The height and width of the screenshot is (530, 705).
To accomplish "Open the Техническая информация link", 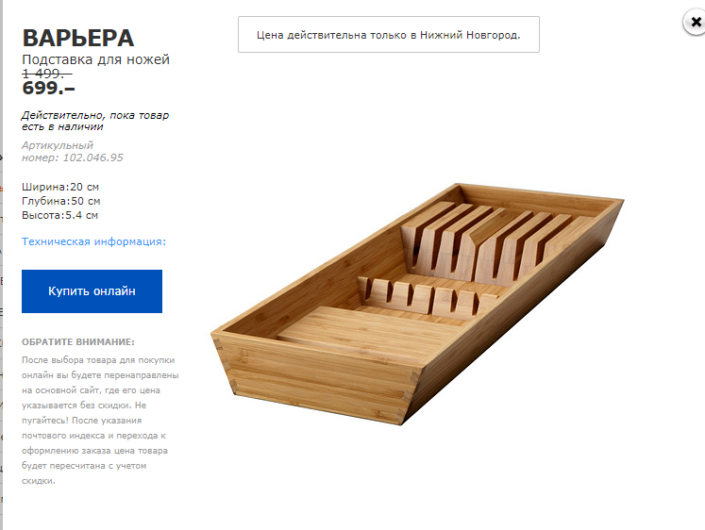I will click(x=93, y=241).
